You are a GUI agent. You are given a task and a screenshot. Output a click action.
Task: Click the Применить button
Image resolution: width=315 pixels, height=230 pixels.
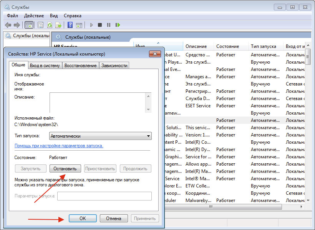pos(145,219)
